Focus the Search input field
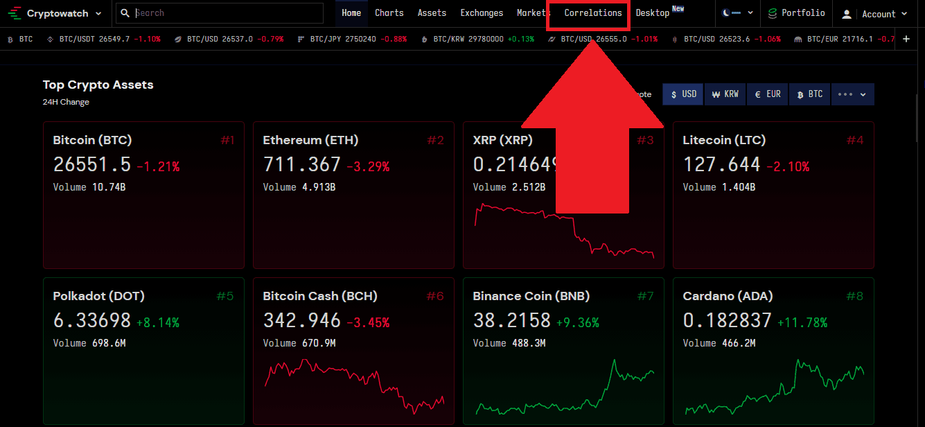 pyautogui.click(x=219, y=13)
